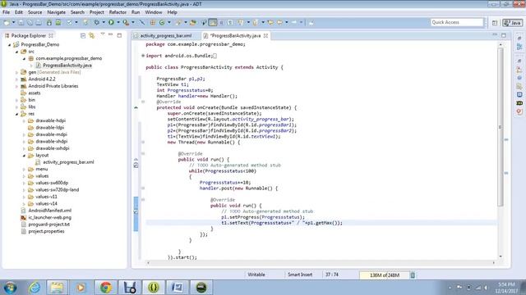Screen dimensions: 526x295
Task: Click the Previous Annotation toolbar icon
Action: coord(256,22)
